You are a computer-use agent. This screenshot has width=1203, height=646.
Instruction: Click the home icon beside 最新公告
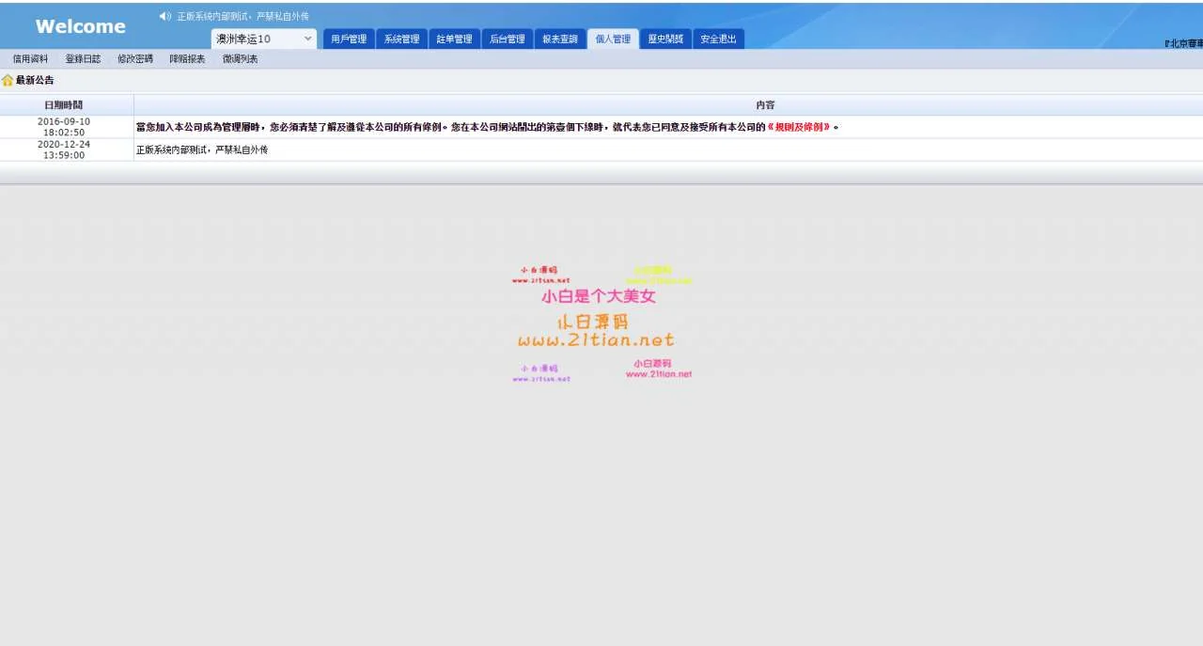(x=8, y=81)
